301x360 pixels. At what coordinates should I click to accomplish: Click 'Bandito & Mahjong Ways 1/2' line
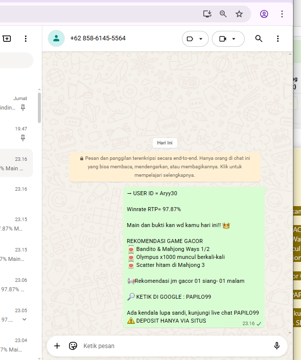173,249
